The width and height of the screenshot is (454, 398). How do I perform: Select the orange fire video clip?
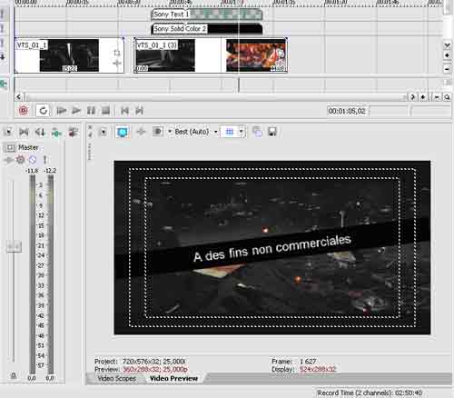click(256, 55)
